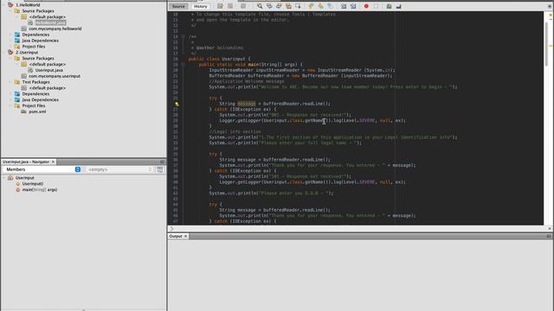Go to Next Bookmark icon

click(321, 6)
